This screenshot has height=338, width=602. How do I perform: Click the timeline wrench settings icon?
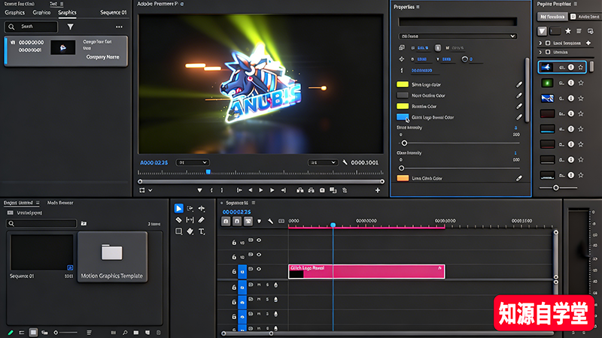(x=269, y=222)
